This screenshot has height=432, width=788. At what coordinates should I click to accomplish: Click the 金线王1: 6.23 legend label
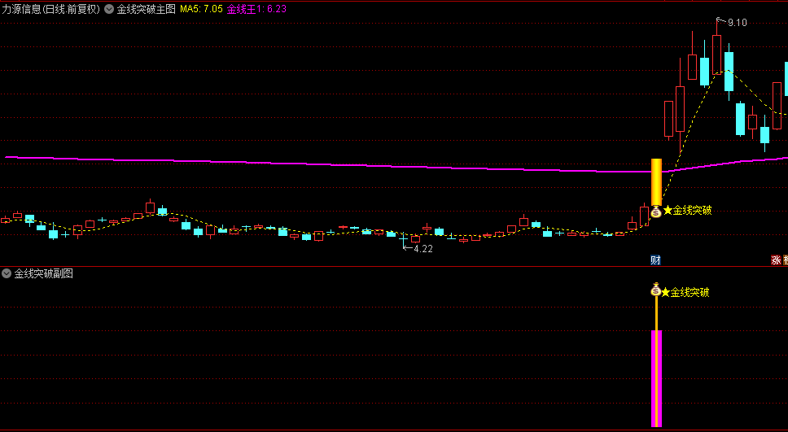click(256, 9)
